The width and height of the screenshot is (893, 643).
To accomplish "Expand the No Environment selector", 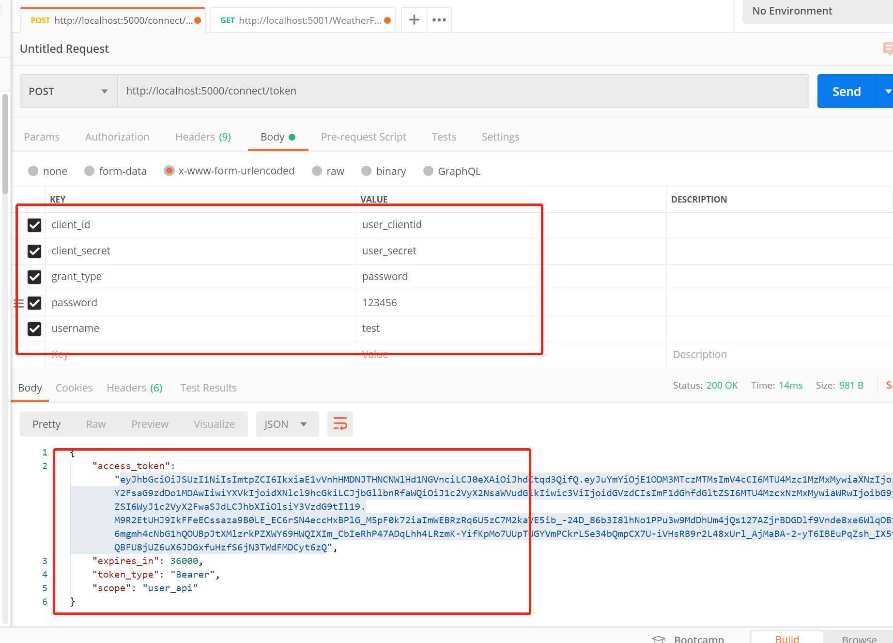I will pos(818,11).
